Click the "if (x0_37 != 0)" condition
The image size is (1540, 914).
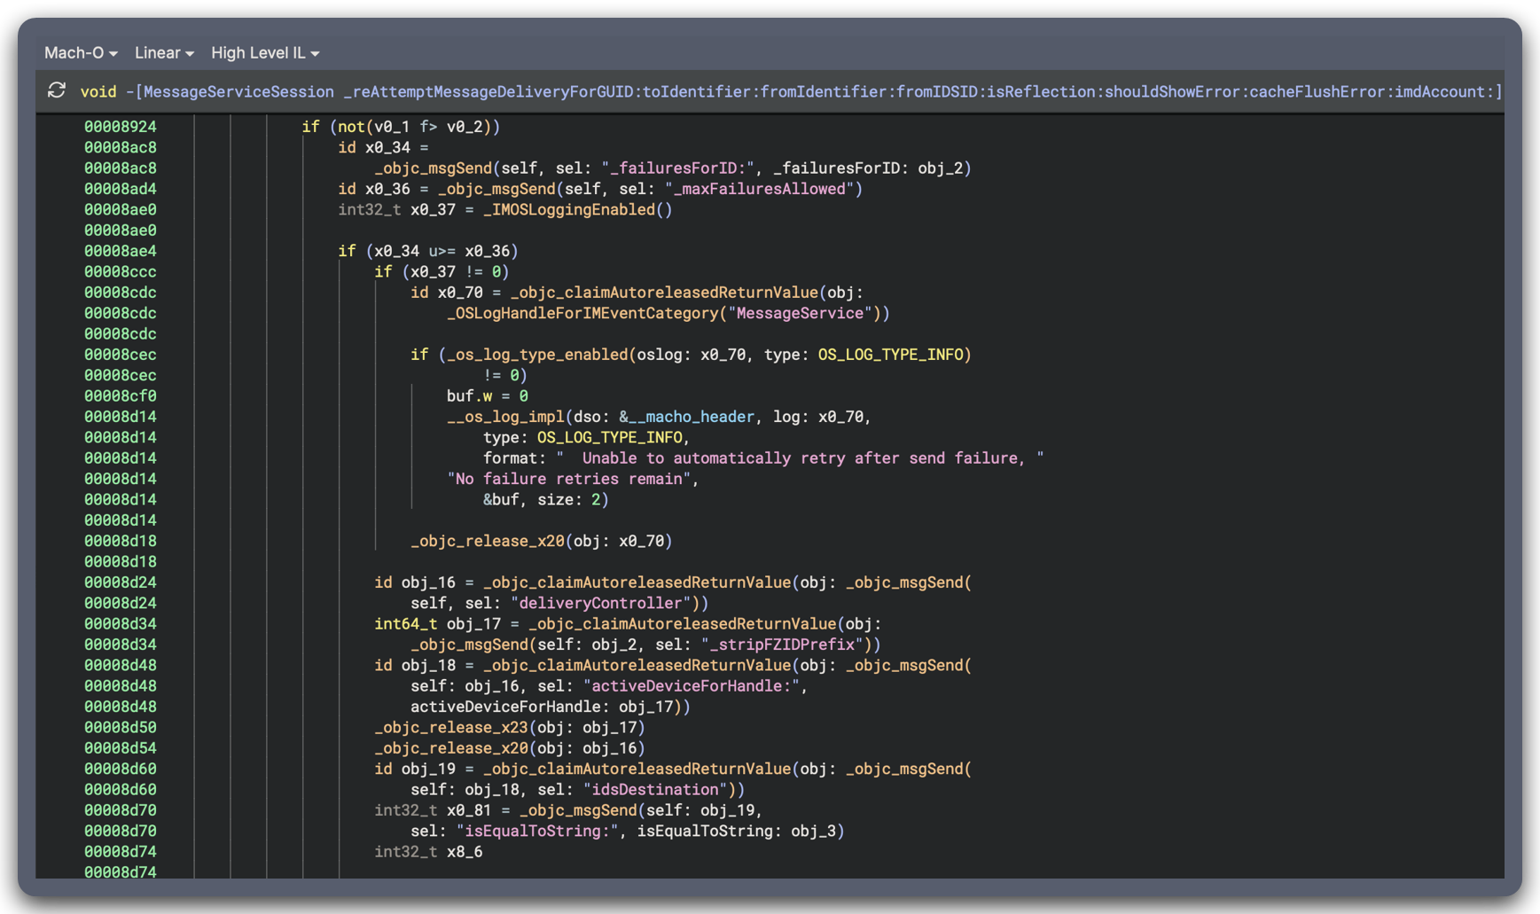pyautogui.click(x=442, y=272)
